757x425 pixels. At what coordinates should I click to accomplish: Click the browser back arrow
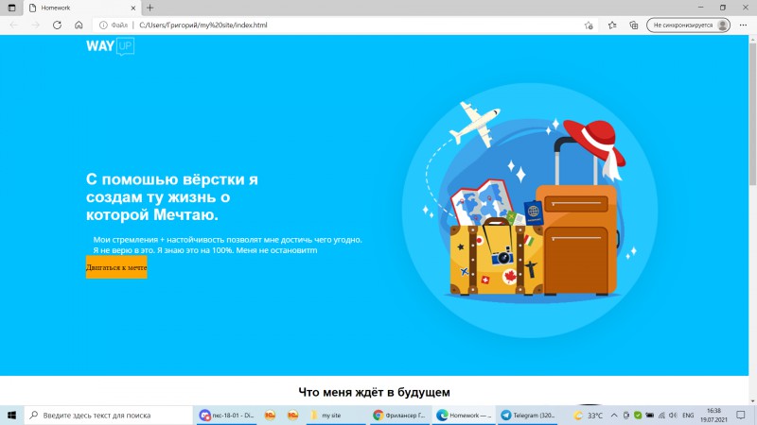coord(13,25)
